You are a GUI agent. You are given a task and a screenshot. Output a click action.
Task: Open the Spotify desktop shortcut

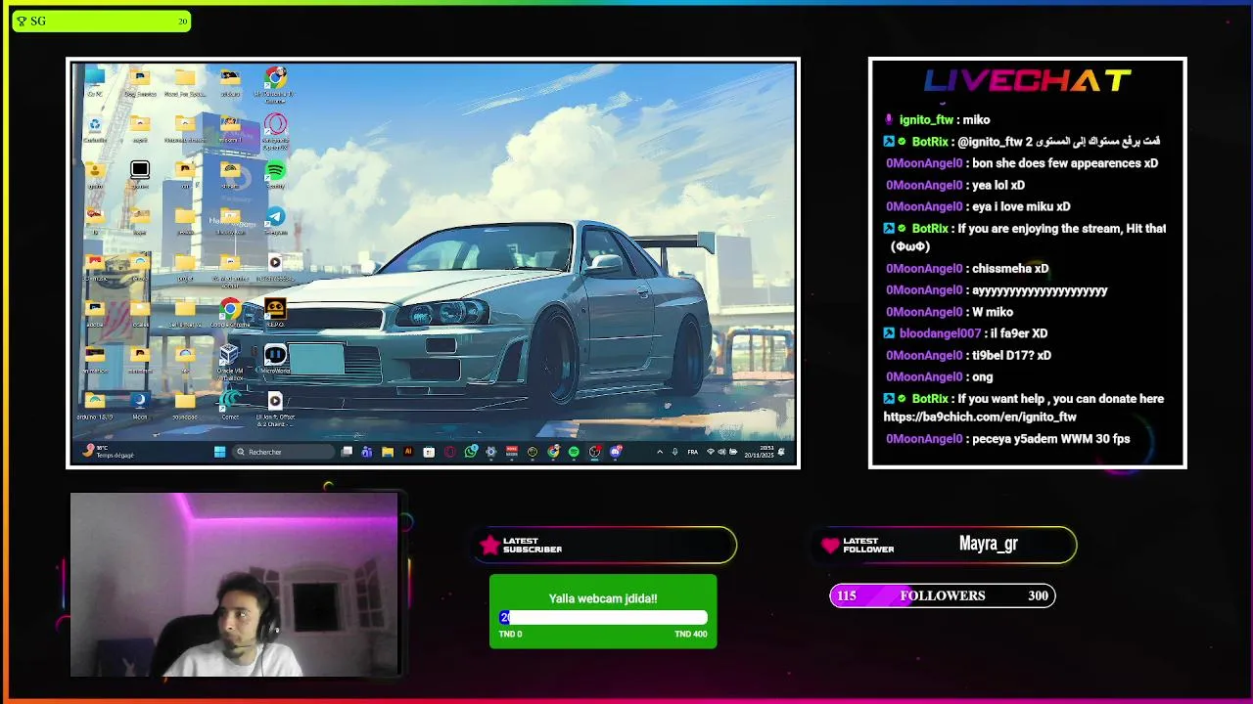pos(275,173)
